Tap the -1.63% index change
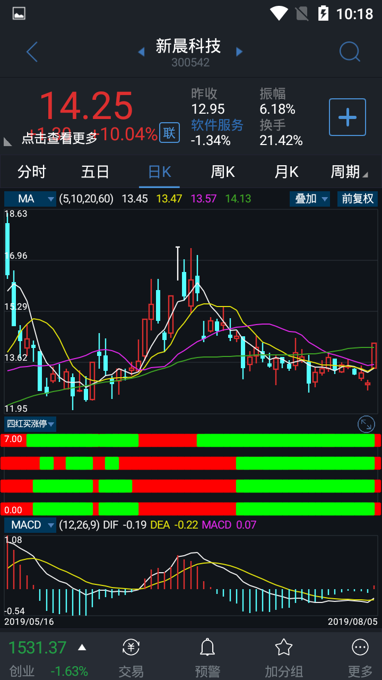Viewport: 382px width, 680px height. point(70,671)
